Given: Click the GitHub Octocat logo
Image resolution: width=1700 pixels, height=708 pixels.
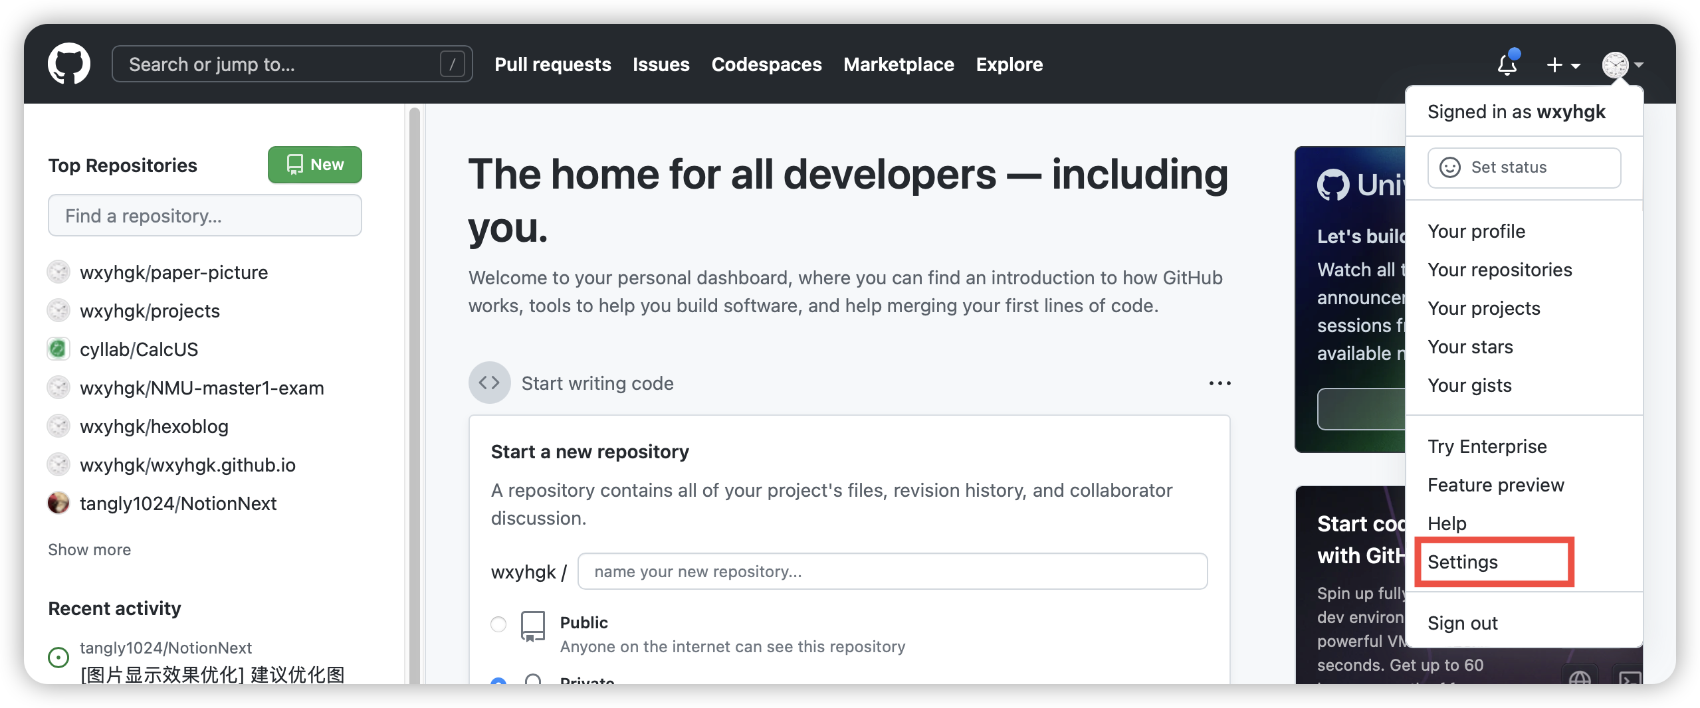Looking at the screenshot, I should tap(69, 64).
